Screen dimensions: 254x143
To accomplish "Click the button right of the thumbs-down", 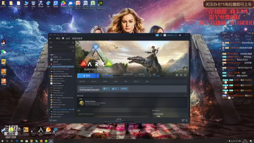I will point(124,89).
